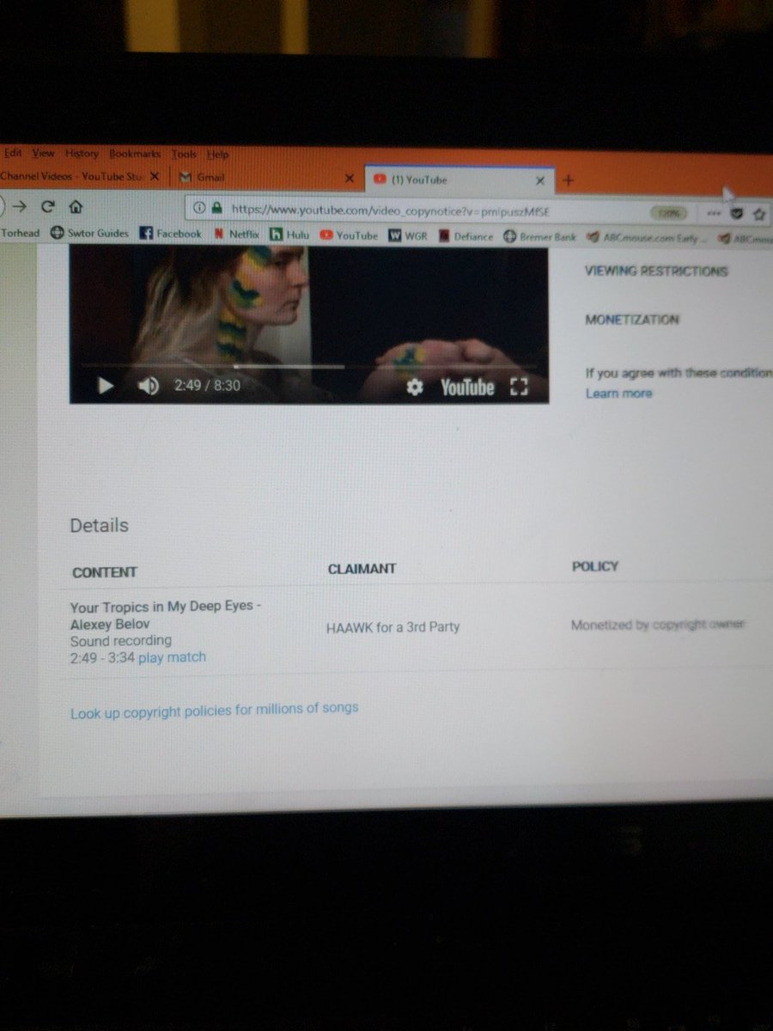Open the Help menu

point(218,155)
